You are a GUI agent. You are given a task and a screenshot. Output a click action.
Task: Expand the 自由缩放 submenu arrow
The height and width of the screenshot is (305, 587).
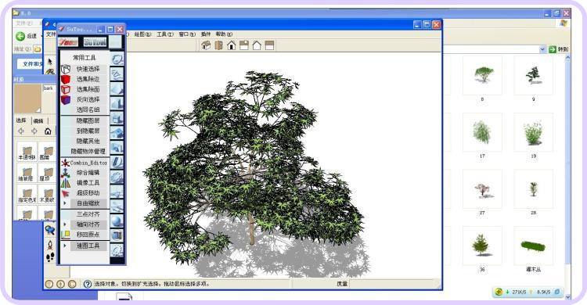click(65, 203)
